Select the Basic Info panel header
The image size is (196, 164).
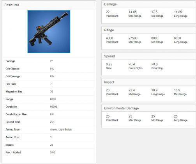click(49, 5)
